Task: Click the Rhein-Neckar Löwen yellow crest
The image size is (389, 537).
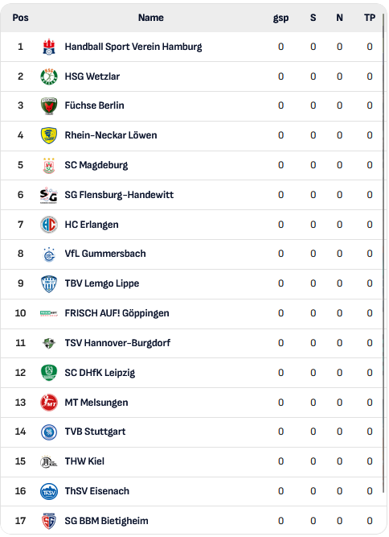Action: click(49, 135)
